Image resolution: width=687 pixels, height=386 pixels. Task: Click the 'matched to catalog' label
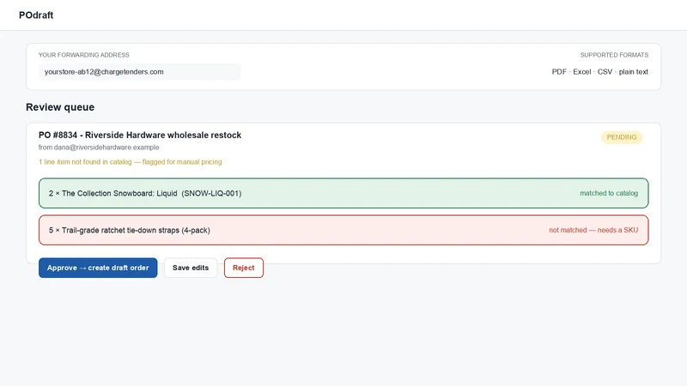609,193
